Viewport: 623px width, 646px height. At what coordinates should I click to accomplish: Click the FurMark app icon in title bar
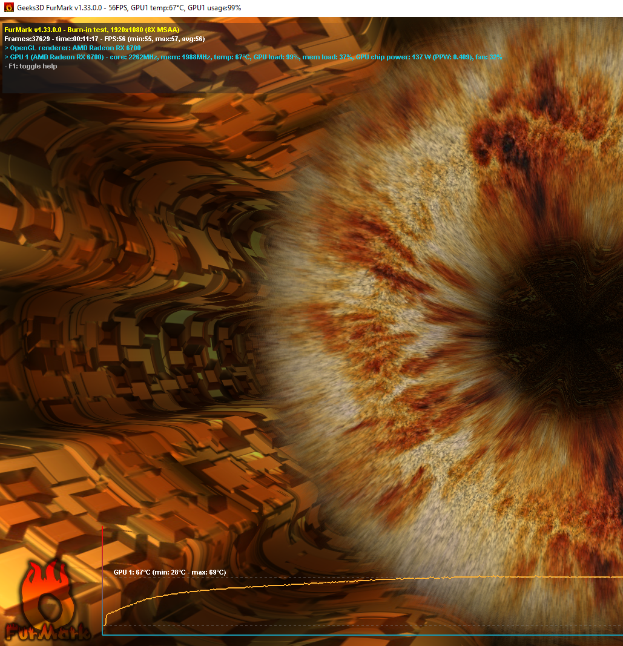click(8, 7)
